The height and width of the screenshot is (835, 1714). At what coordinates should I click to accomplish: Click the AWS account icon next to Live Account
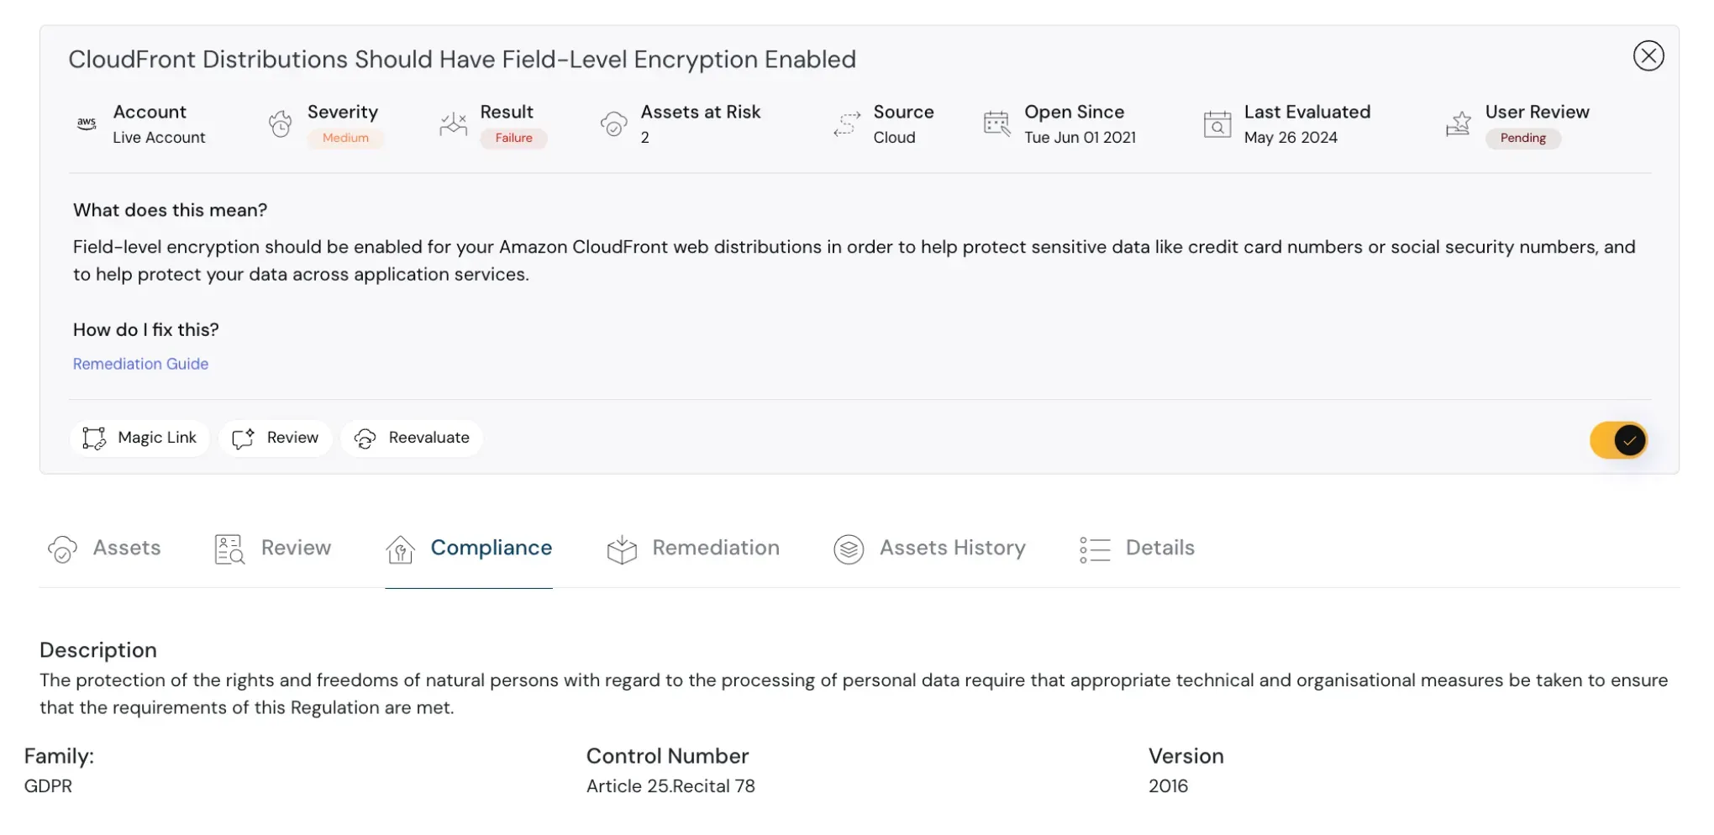tap(87, 123)
